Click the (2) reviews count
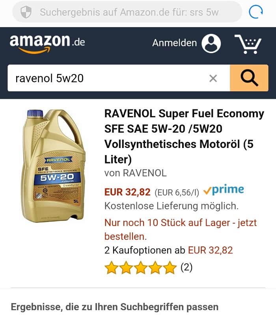 click(x=186, y=267)
